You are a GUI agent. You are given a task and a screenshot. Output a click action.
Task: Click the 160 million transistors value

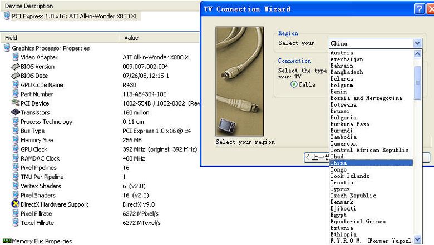click(x=136, y=112)
